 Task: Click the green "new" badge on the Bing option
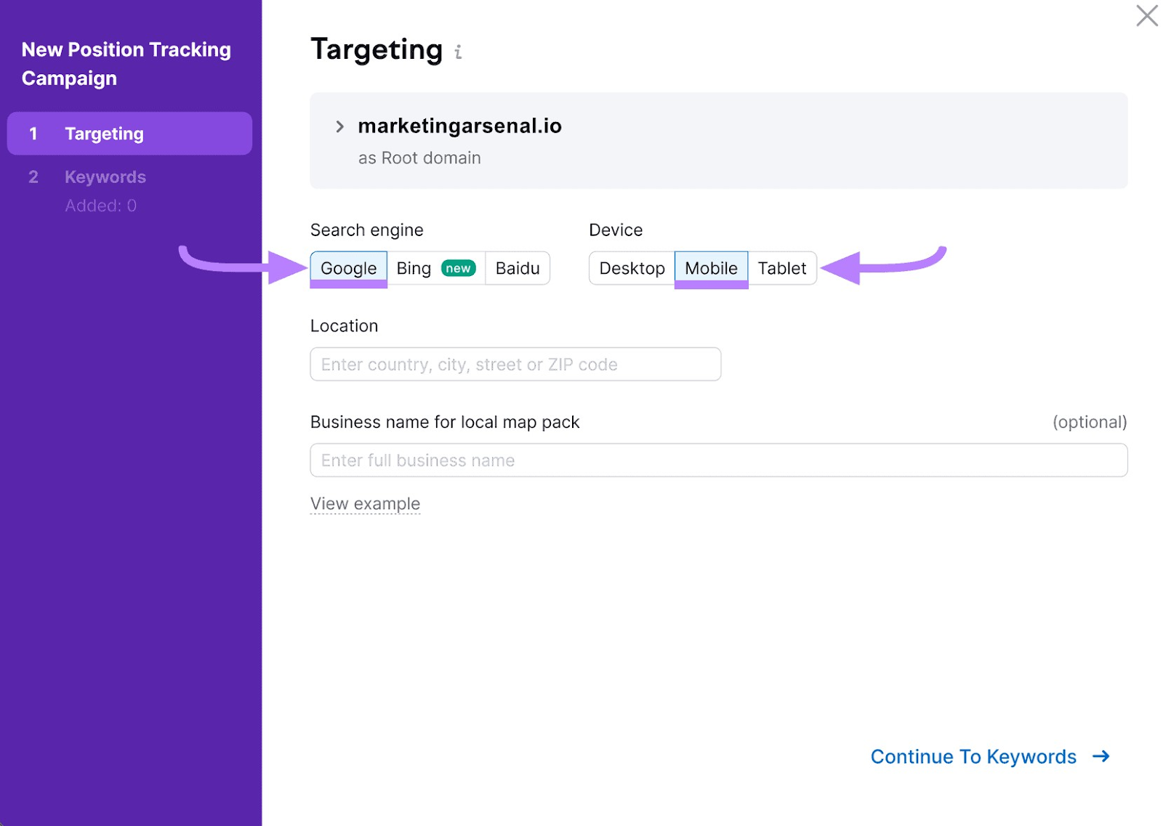[x=458, y=268]
